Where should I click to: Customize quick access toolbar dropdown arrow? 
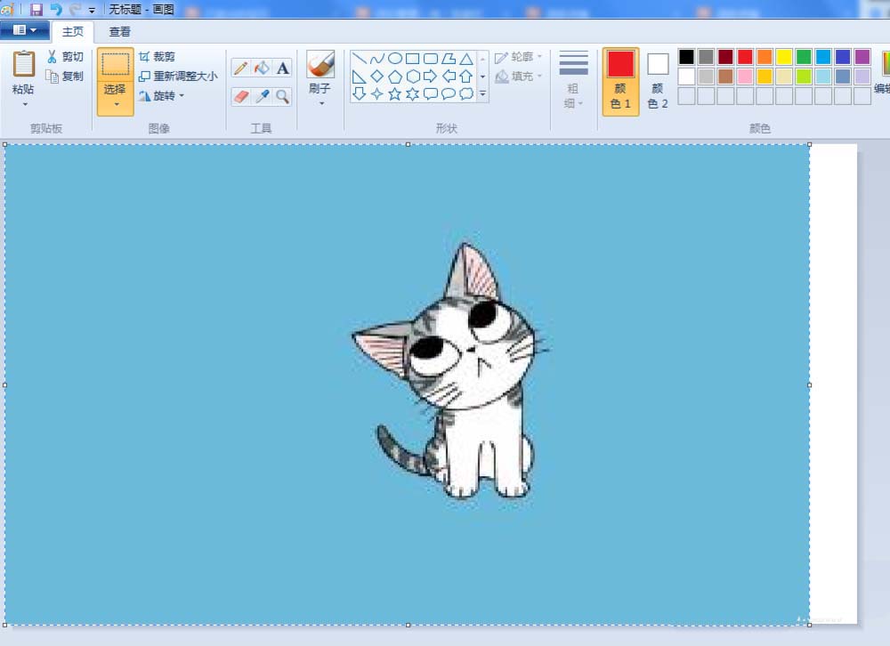(92, 10)
